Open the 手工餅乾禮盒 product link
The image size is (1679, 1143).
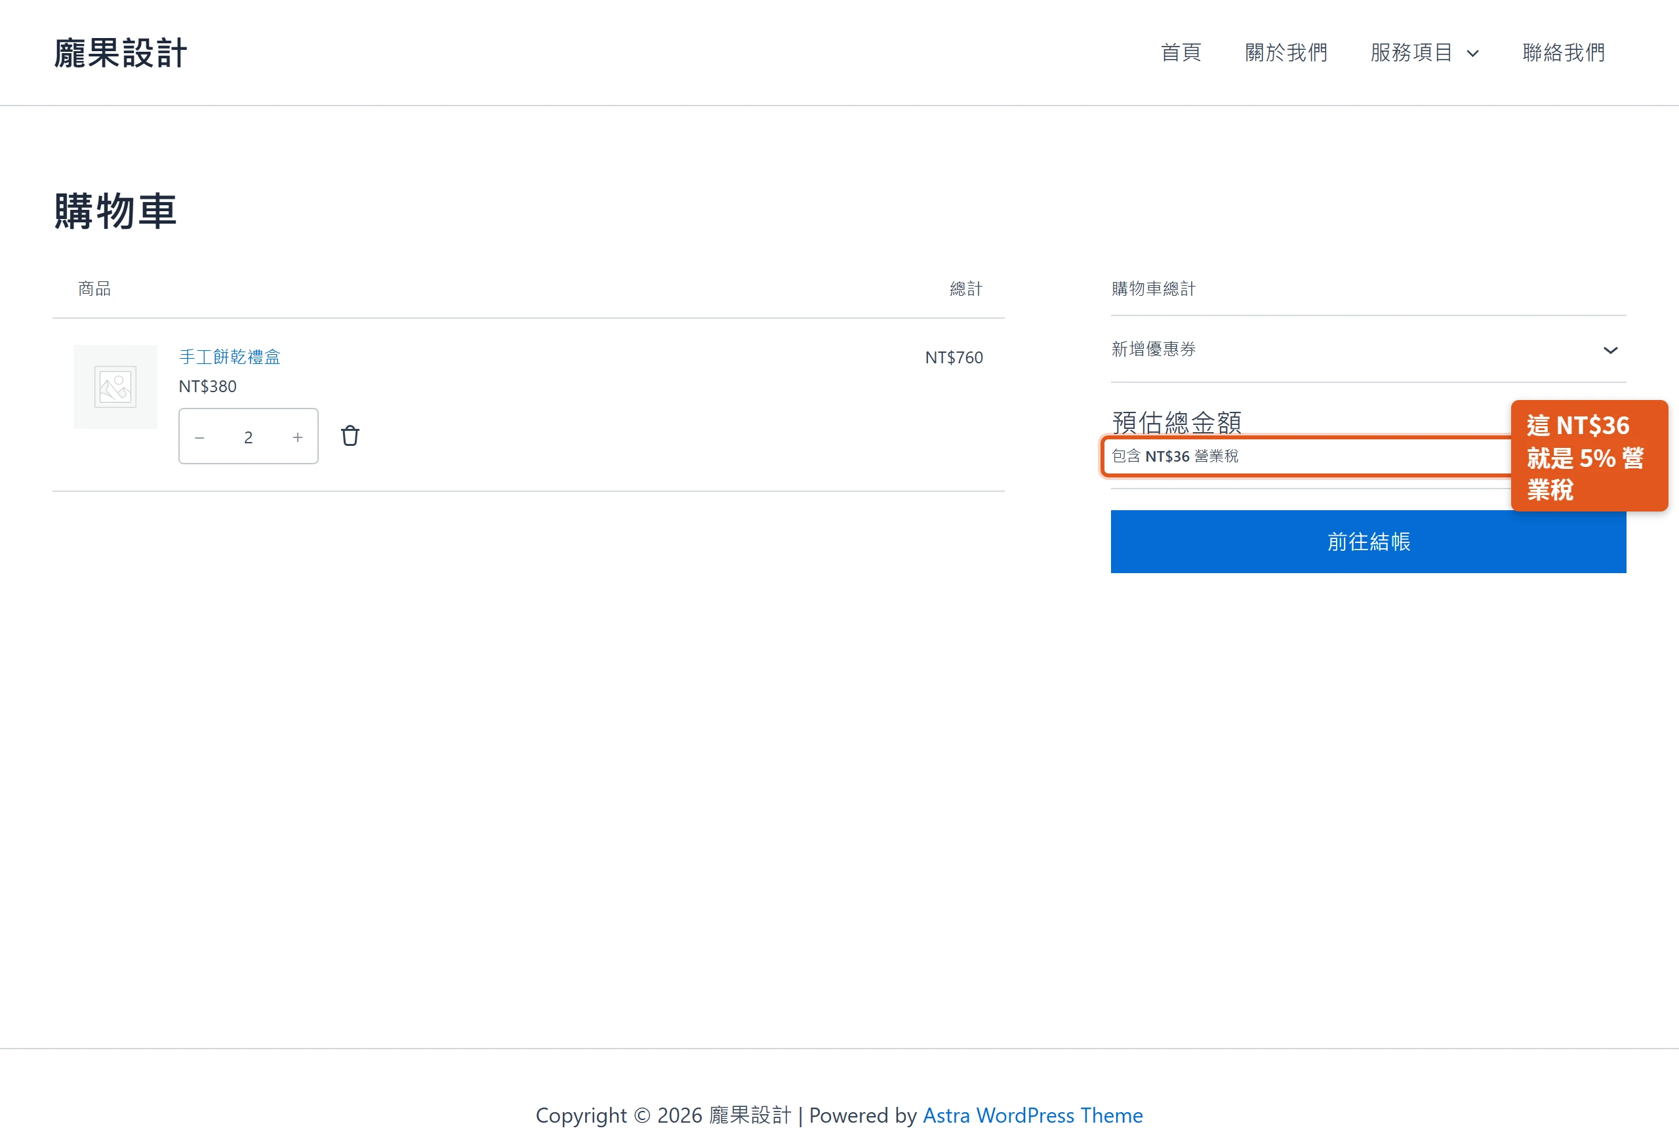(x=230, y=356)
